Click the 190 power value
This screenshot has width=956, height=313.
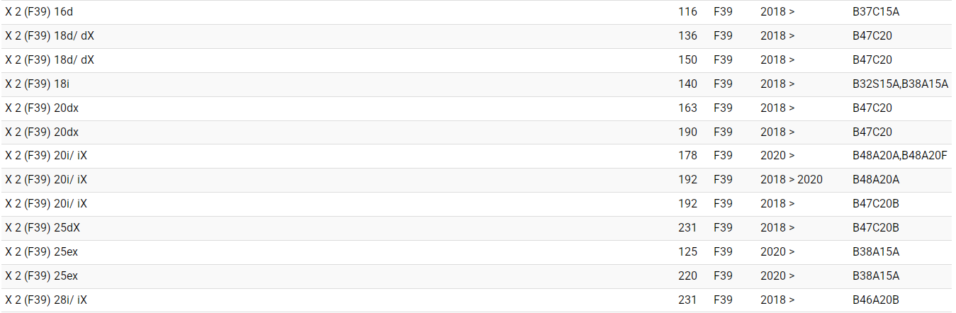[x=687, y=132]
